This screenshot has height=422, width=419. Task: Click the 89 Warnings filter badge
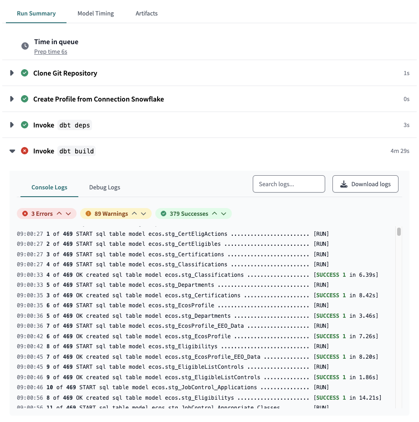click(x=116, y=214)
